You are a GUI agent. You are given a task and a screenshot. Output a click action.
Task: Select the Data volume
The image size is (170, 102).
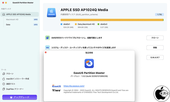pyautogui.click(x=8, y=25)
